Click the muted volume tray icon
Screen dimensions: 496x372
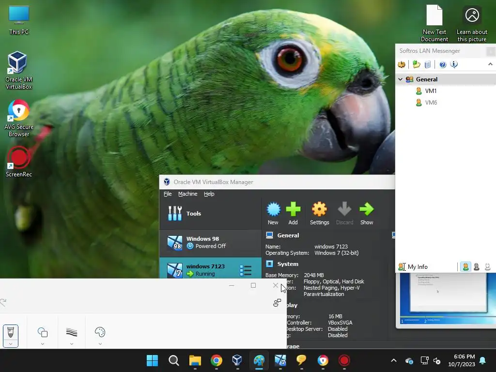point(437,360)
